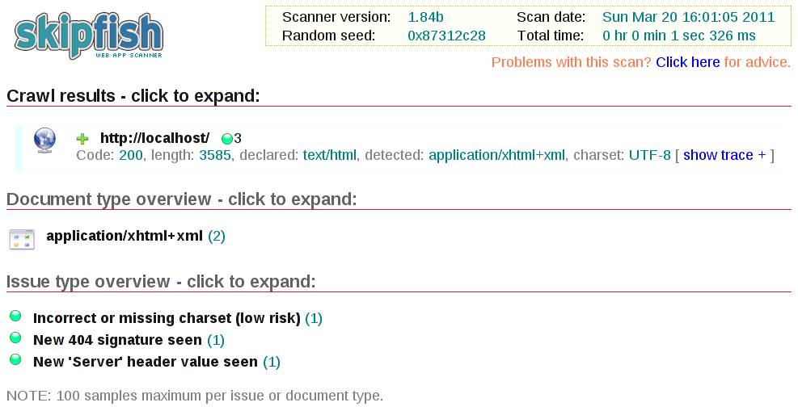
Task: Click green bullet for Incorrect or missing charset
Action: pyautogui.click(x=15, y=317)
